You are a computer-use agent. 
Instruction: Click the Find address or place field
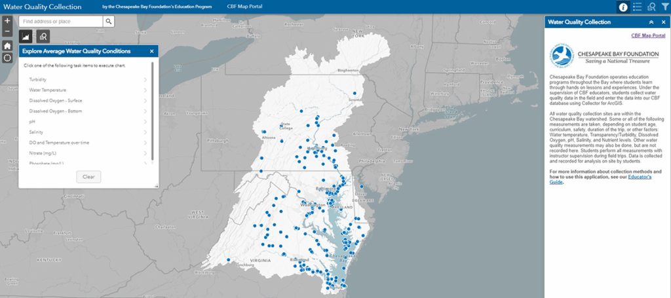[x=61, y=22]
